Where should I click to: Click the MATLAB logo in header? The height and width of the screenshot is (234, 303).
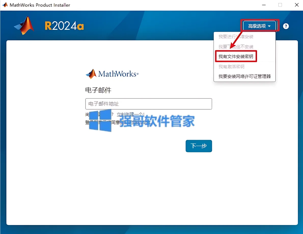click(x=24, y=26)
